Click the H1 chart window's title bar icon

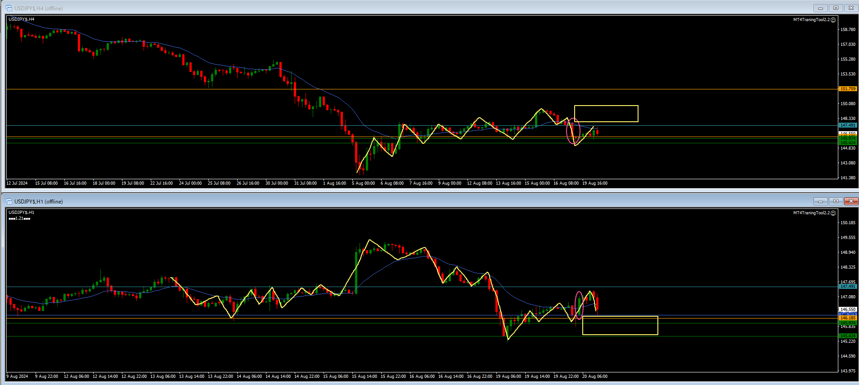click(9, 201)
